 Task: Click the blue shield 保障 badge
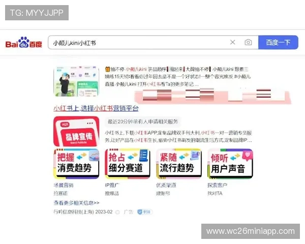[144, 212]
